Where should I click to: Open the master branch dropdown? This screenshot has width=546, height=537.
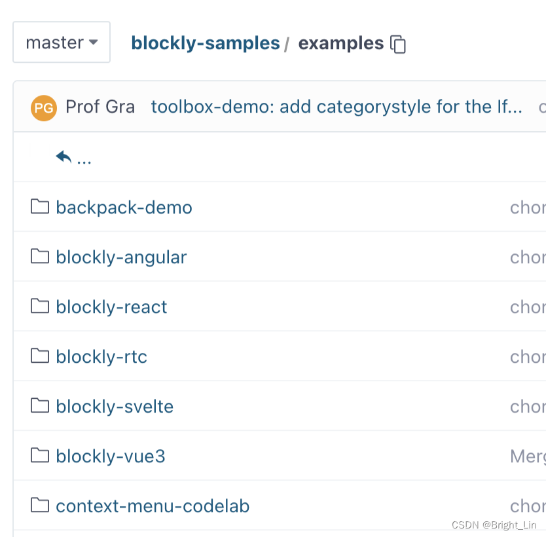pos(61,42)
